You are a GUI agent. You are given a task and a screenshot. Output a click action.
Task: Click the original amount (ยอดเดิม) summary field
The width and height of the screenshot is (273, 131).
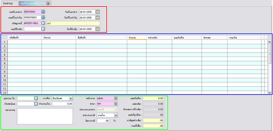tap(153, 104)
